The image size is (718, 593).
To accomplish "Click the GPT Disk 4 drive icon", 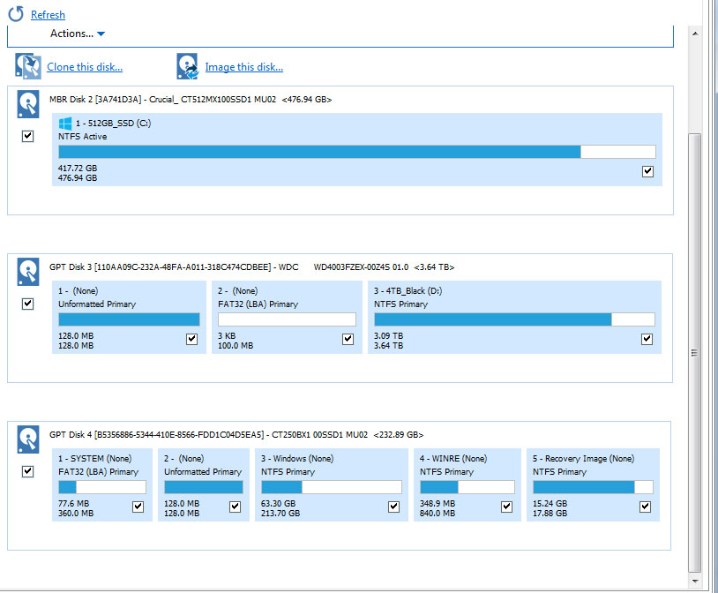I will pos(28,439).
